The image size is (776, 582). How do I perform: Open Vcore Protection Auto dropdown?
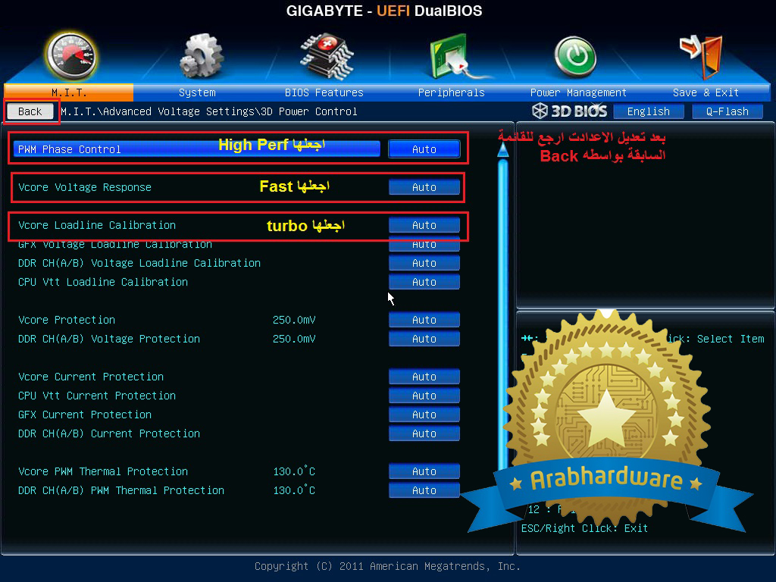pyautogui.click(x=424, y=320)
